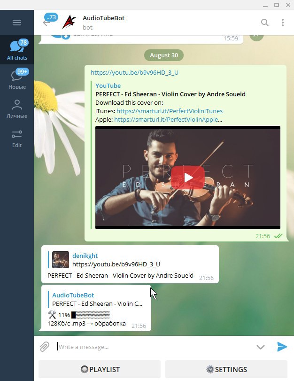The width and height of the screenshot is (294, 381).
Task: Open the PerfectViolinApple smarturl link
Action: (166, 119)
